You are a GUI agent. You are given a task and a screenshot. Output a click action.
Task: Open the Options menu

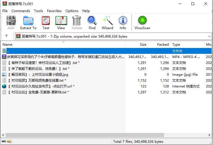[x=72, y=11]
